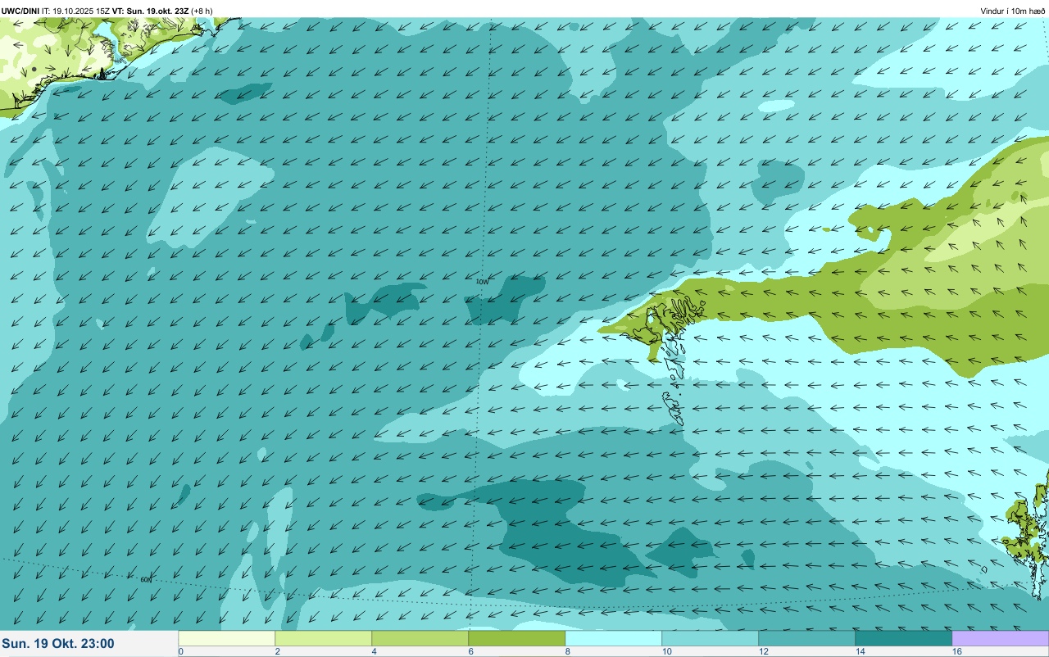The height and width of the screenshot is (657, 1049).
Task: Click the valid time 'Sun. 19.okt. 23Z' text
Action: (x=157, y=11)
